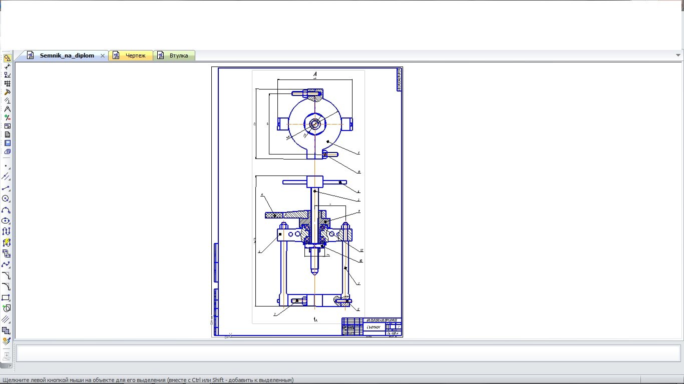Select the Line segment tool
684x384 pixels.
pos(6,188)
